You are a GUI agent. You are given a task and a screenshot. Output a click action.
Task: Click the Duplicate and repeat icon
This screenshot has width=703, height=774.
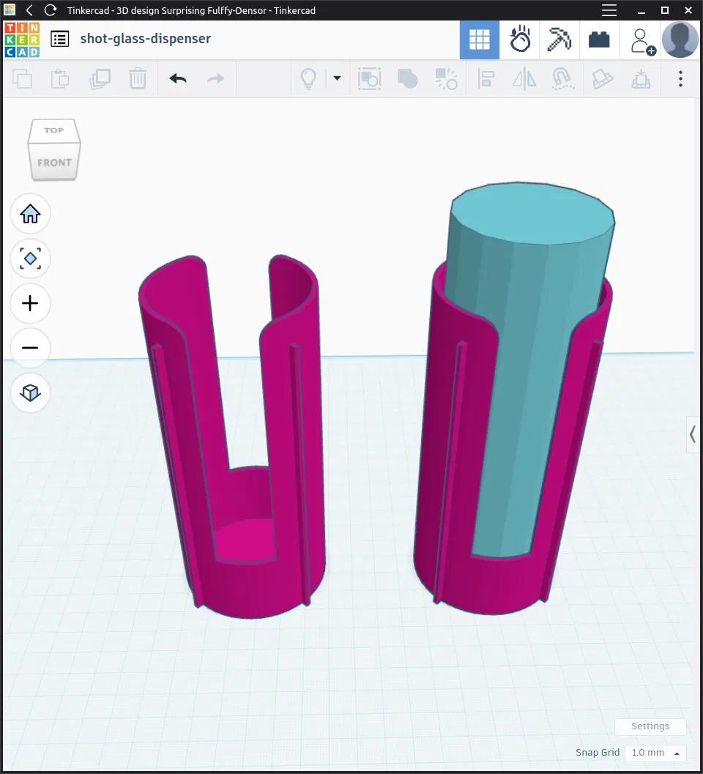(x=100, y=79)
